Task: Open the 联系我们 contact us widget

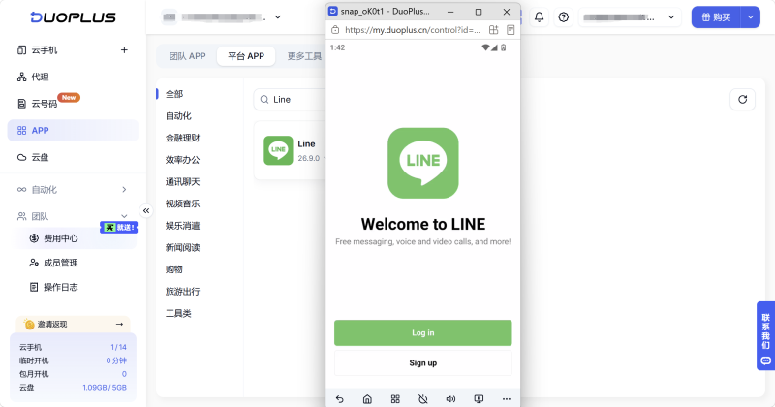Action: click(765, 336)
